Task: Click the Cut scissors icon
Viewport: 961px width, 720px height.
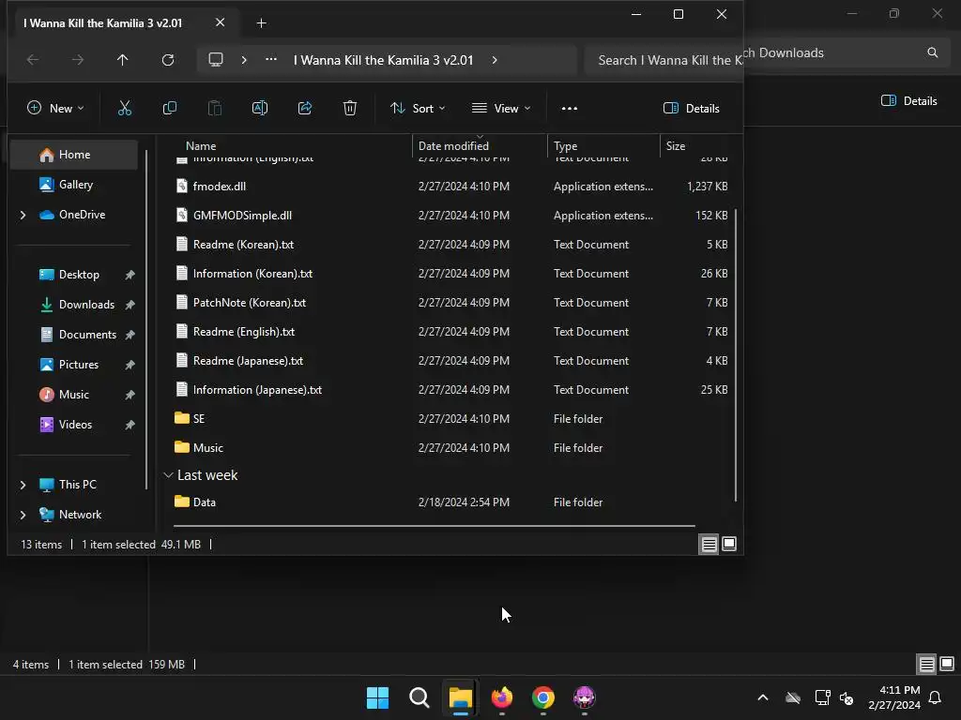Action: coord(125,109)
